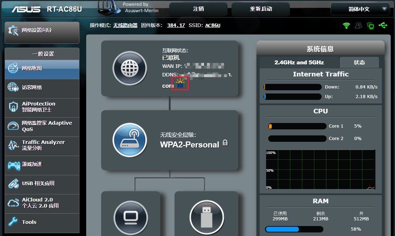The image size is (395, 236).
Task: Click the router icon showing WPA2-Personal
Action: 130,140
